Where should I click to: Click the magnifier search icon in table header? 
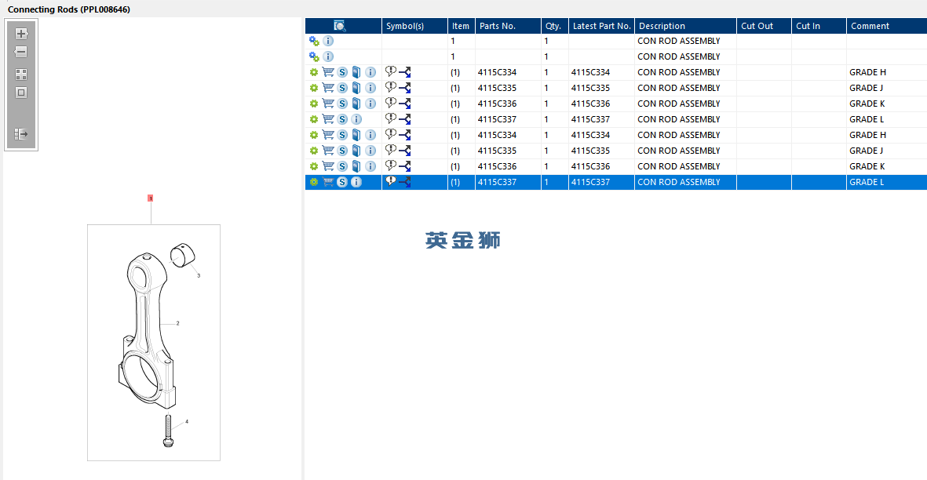[339, 26]
